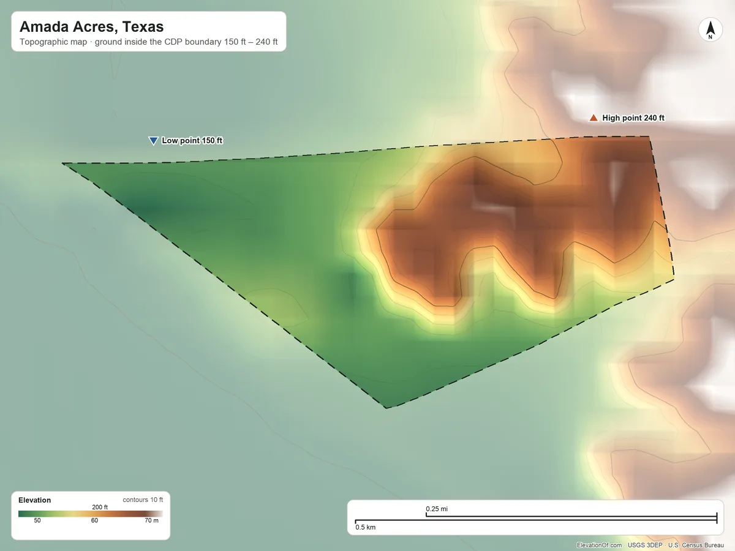Click the U.S. Census Bureau attribution text

tap(697, 545)
